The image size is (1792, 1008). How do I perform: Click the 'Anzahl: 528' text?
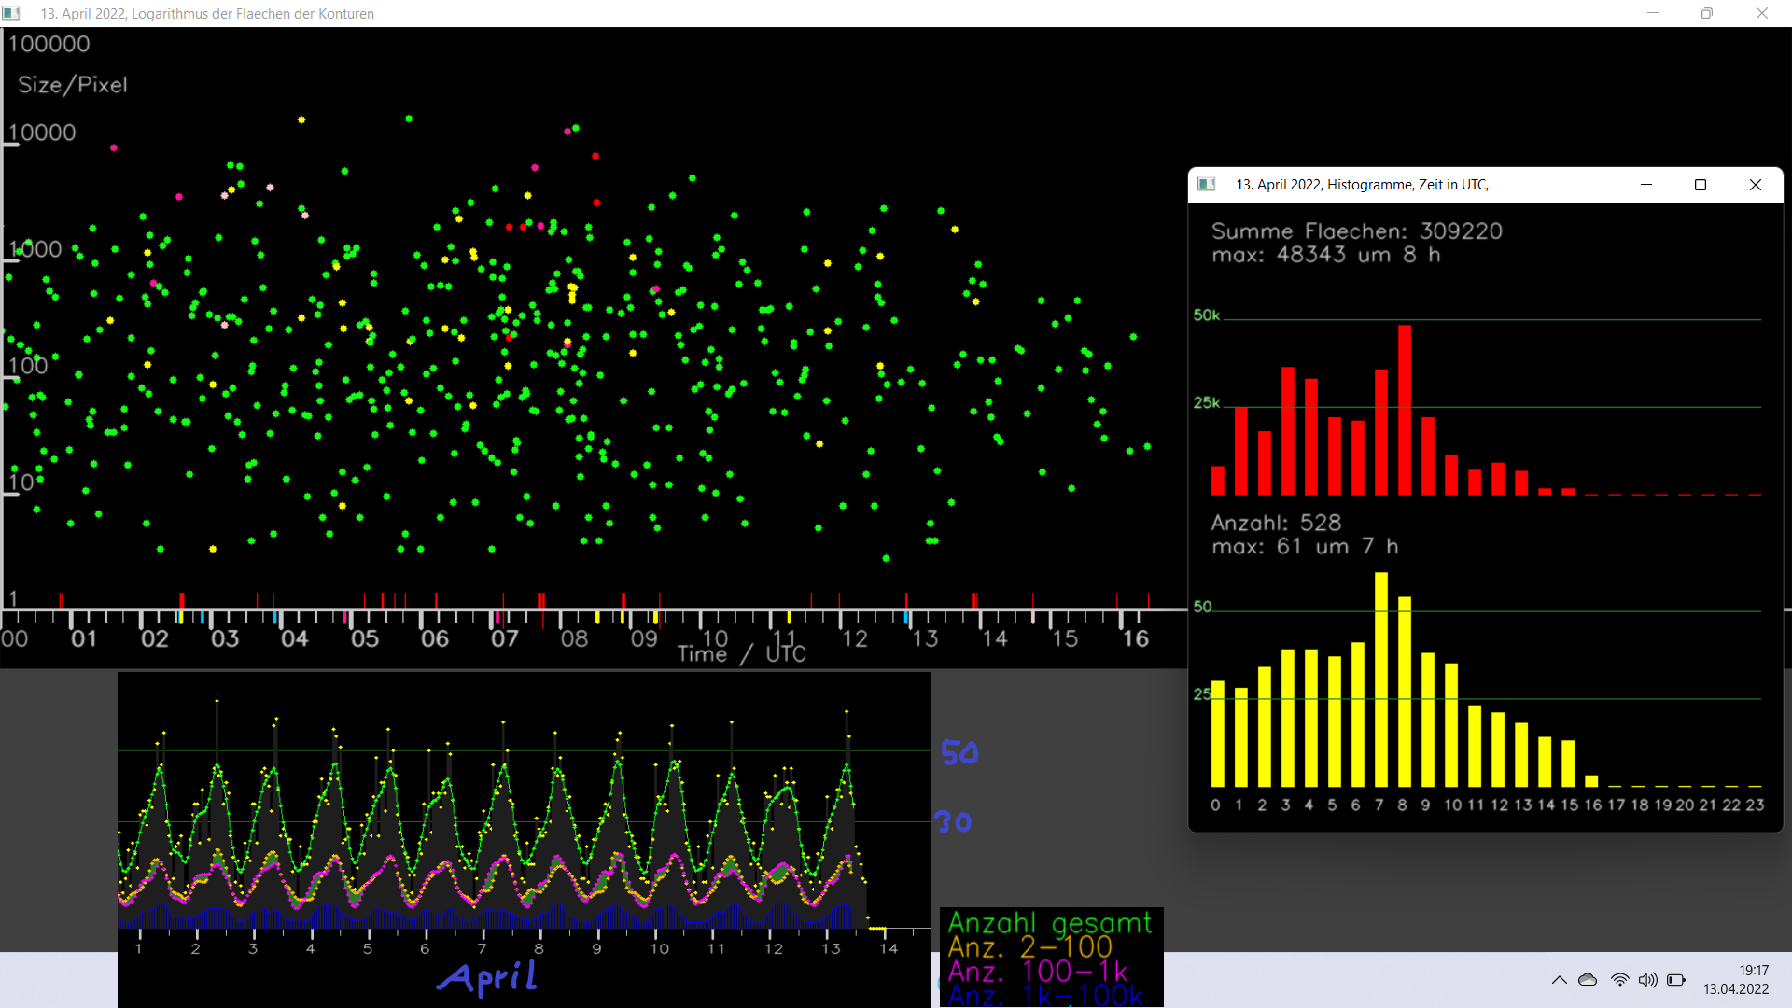[1276, 523]
